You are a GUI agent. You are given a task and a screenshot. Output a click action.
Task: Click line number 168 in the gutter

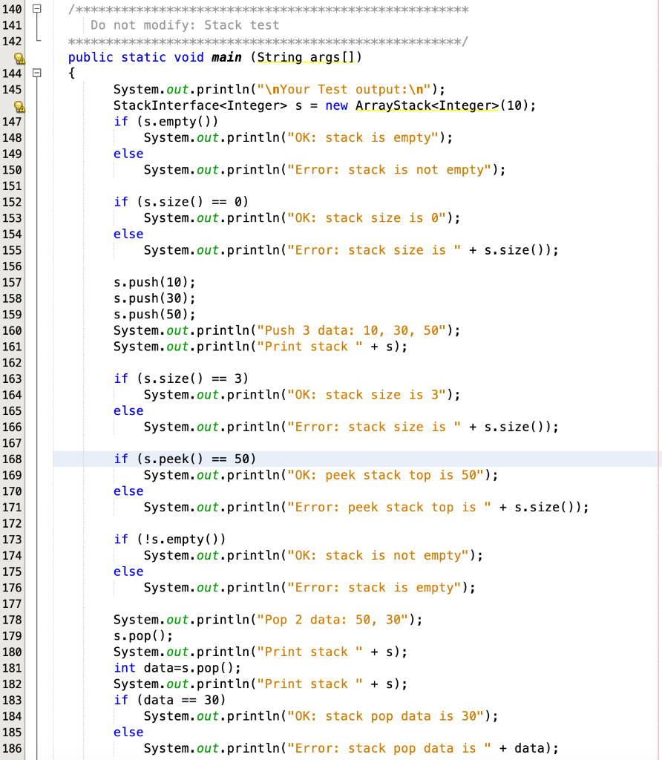click(13, 459)
